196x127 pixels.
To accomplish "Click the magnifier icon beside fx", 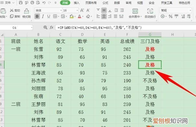I will pyautogui.click(x=45, y=27).
